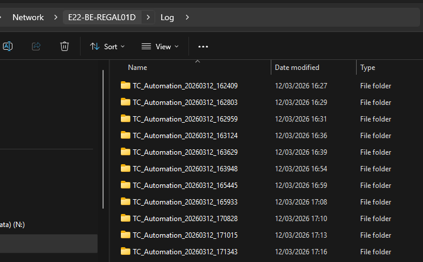Open the View dropdown menu
The height and width of the screenshot is (262, 423).
click(x=160, y=46)
